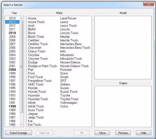The width and height of the screenshot is (156, 139).
Task: Select year 1998
Action: (12, 77)
